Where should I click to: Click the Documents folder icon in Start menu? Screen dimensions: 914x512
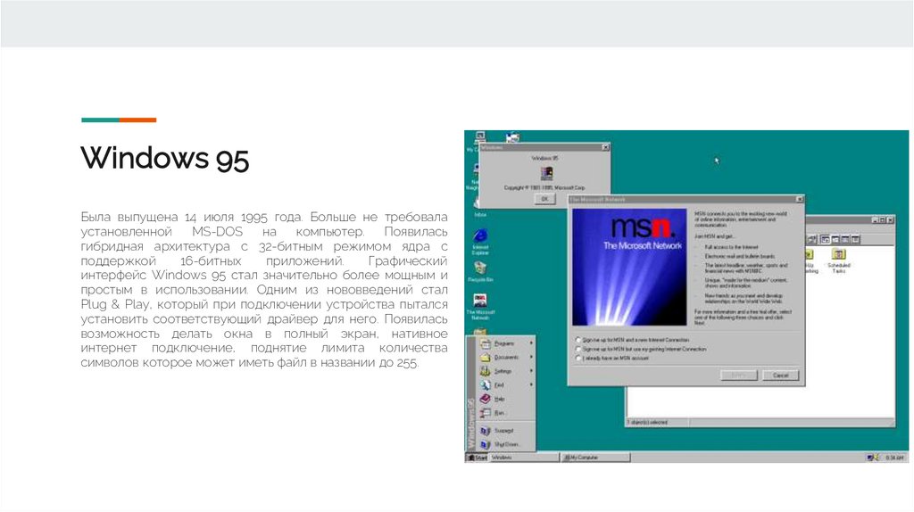point(485,357)
